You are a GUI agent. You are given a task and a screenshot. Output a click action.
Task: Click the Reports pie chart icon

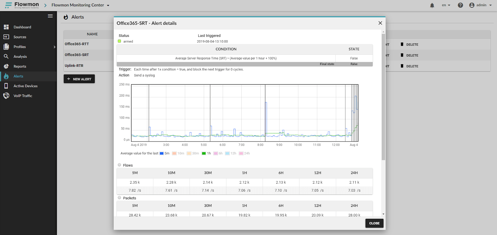coord(6,66)
